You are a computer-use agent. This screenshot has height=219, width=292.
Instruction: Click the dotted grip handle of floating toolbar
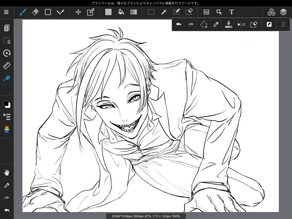tap(284, 24)
